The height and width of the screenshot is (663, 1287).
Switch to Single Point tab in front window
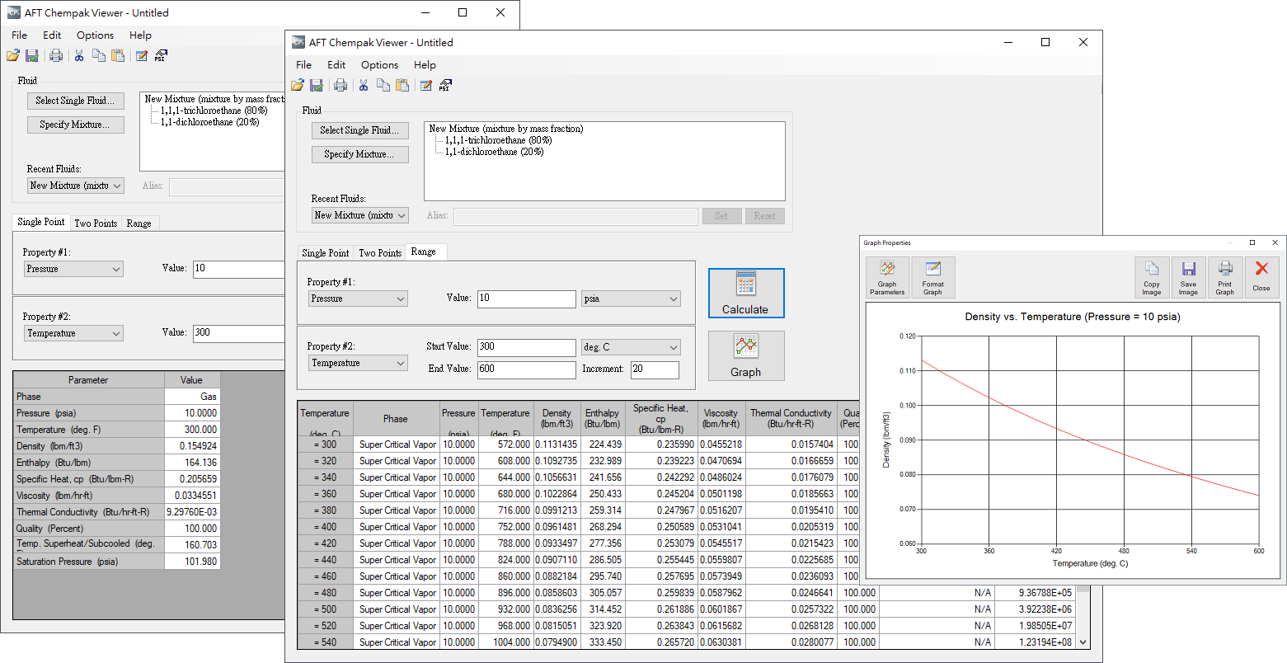point(326,253)
